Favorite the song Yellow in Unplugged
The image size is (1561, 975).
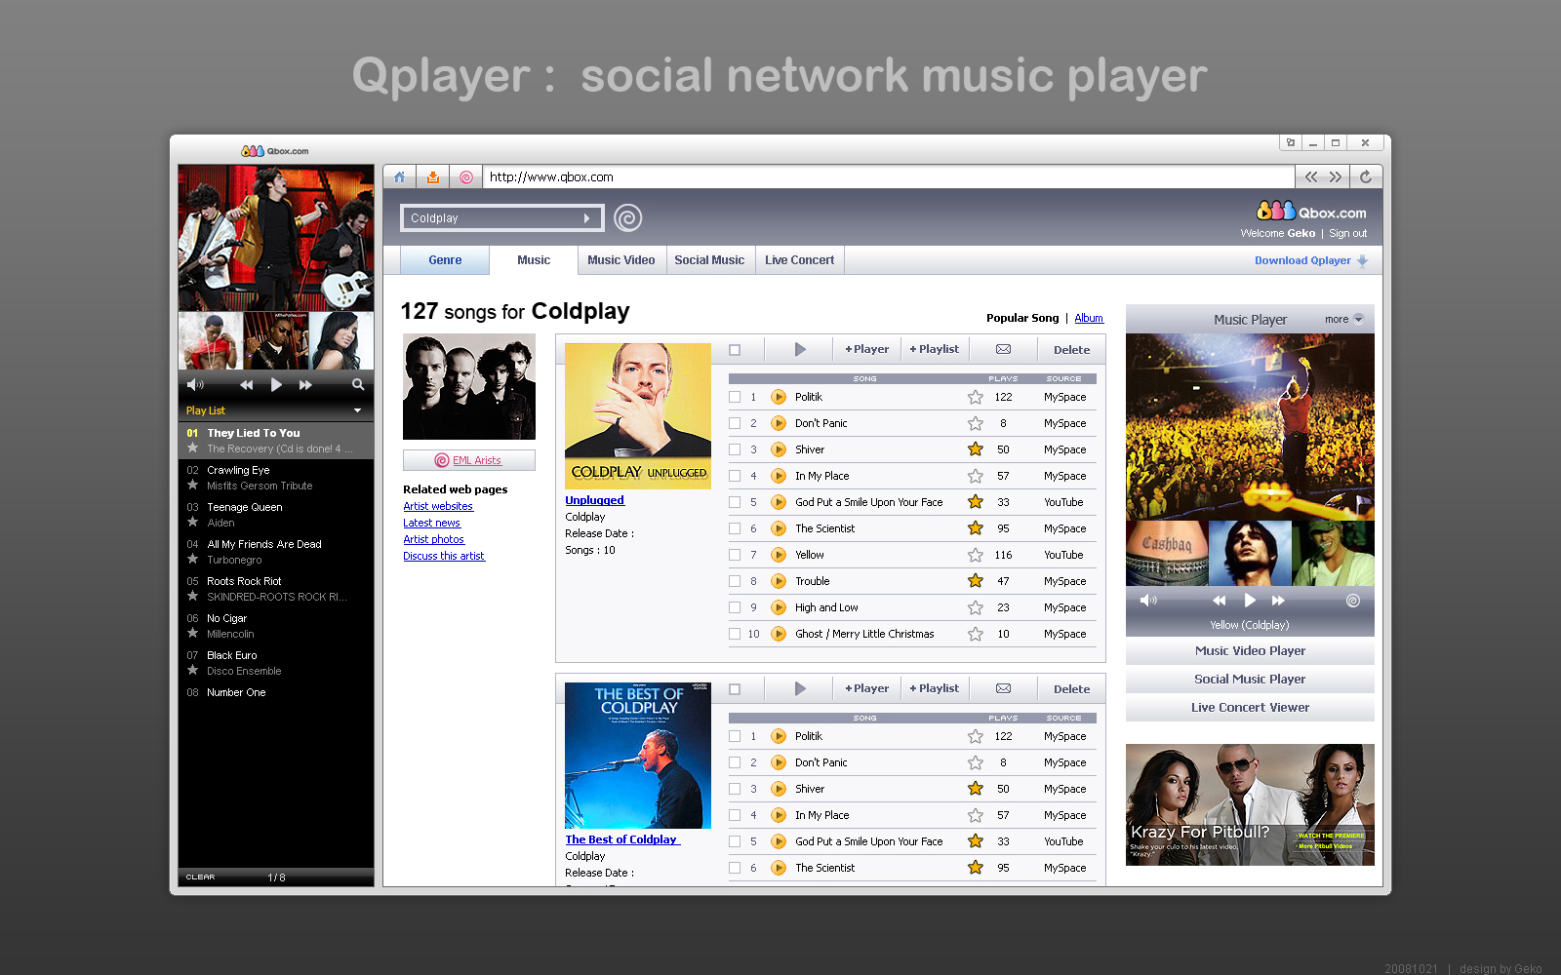976,555
